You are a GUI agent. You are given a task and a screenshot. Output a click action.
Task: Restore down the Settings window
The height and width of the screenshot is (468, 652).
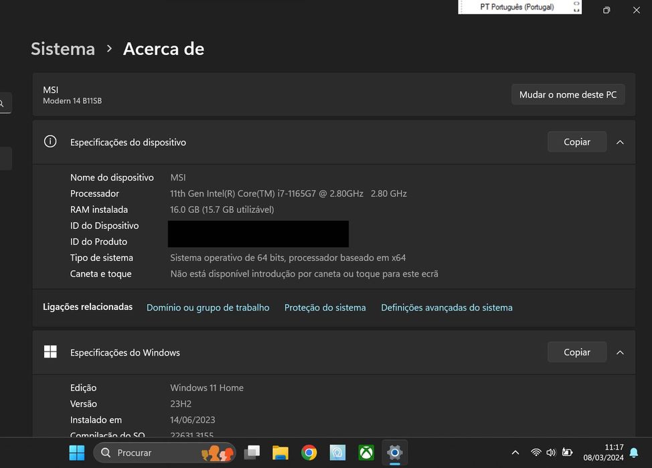pos(606,10)
